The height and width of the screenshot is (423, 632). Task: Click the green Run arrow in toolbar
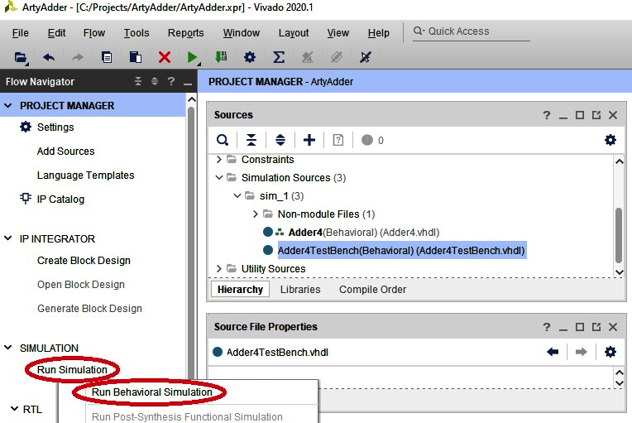(192, 57)
